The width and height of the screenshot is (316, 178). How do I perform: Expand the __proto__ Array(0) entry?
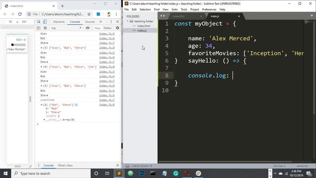click(44, 120)
